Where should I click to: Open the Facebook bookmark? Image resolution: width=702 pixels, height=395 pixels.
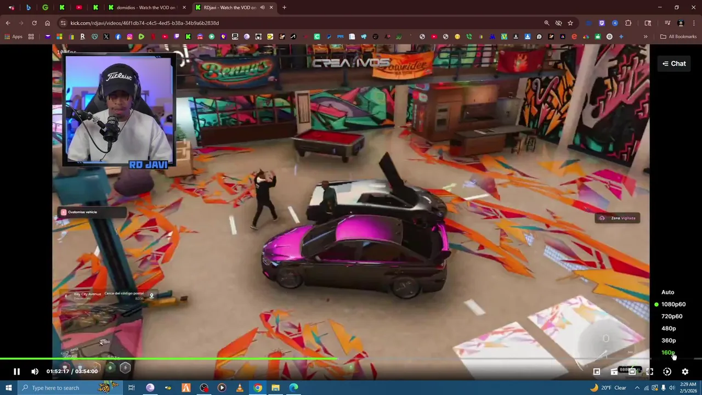pos(118,37)
